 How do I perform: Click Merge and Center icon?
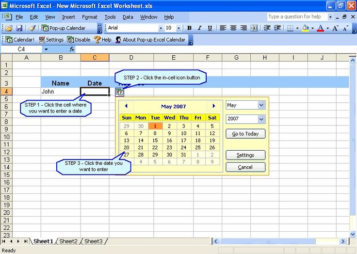coord(254,28)
